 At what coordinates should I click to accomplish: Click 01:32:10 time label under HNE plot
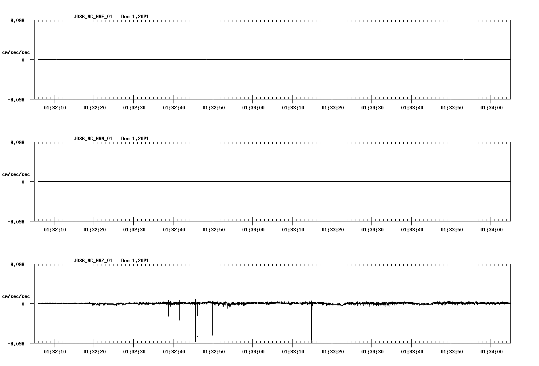click(55, 108)
